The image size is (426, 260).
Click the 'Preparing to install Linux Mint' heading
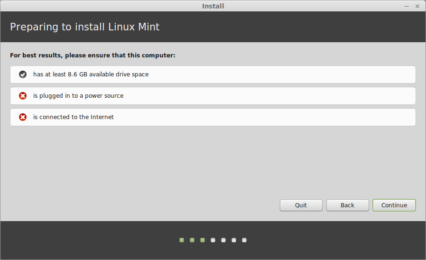[85, 27]
